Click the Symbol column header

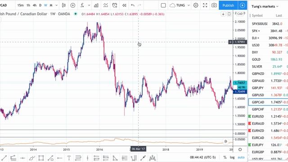[x=257, y=16]
